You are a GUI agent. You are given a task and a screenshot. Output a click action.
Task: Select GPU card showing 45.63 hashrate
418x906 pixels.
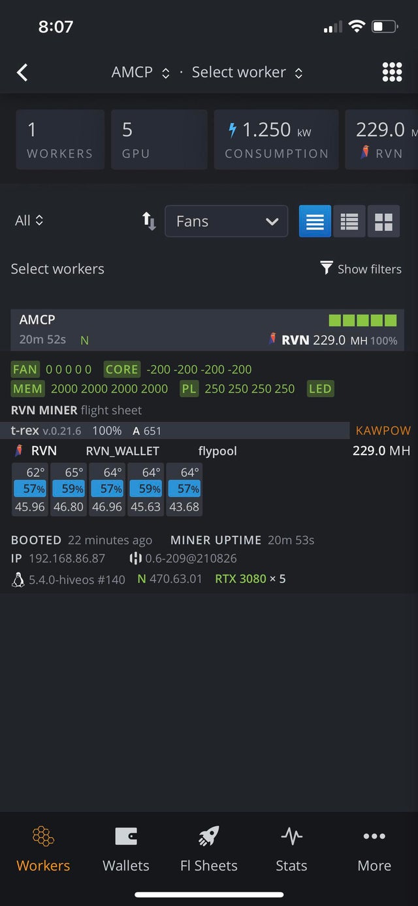tap(146, 489)
